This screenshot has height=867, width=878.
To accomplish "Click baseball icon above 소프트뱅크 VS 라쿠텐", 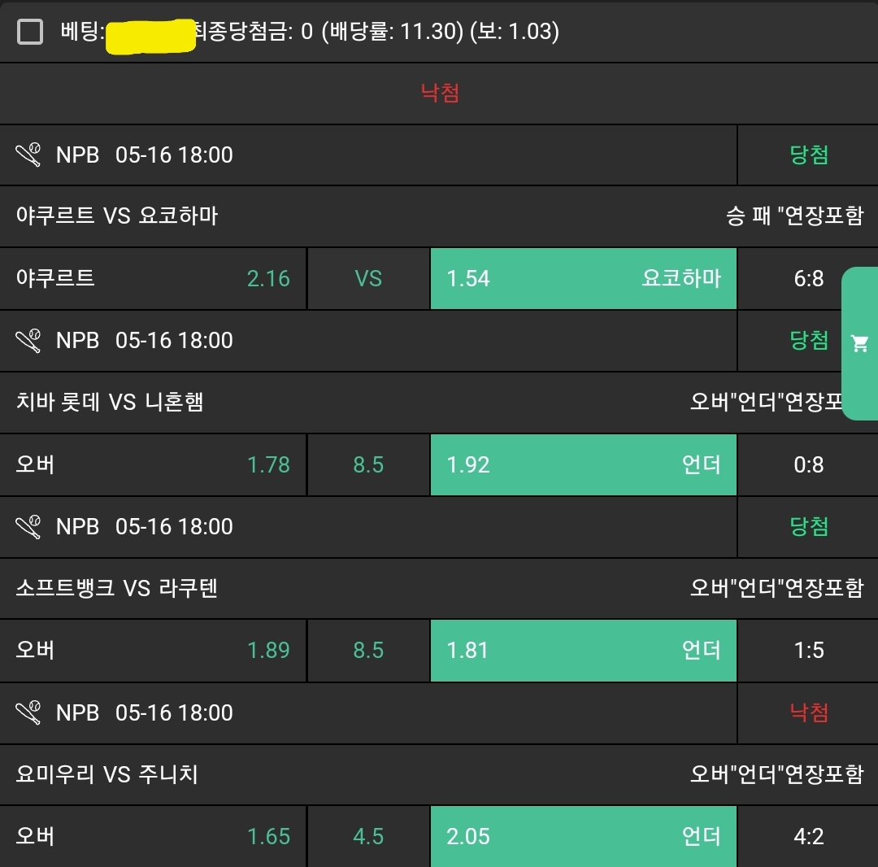I will [x=28, y=526].
